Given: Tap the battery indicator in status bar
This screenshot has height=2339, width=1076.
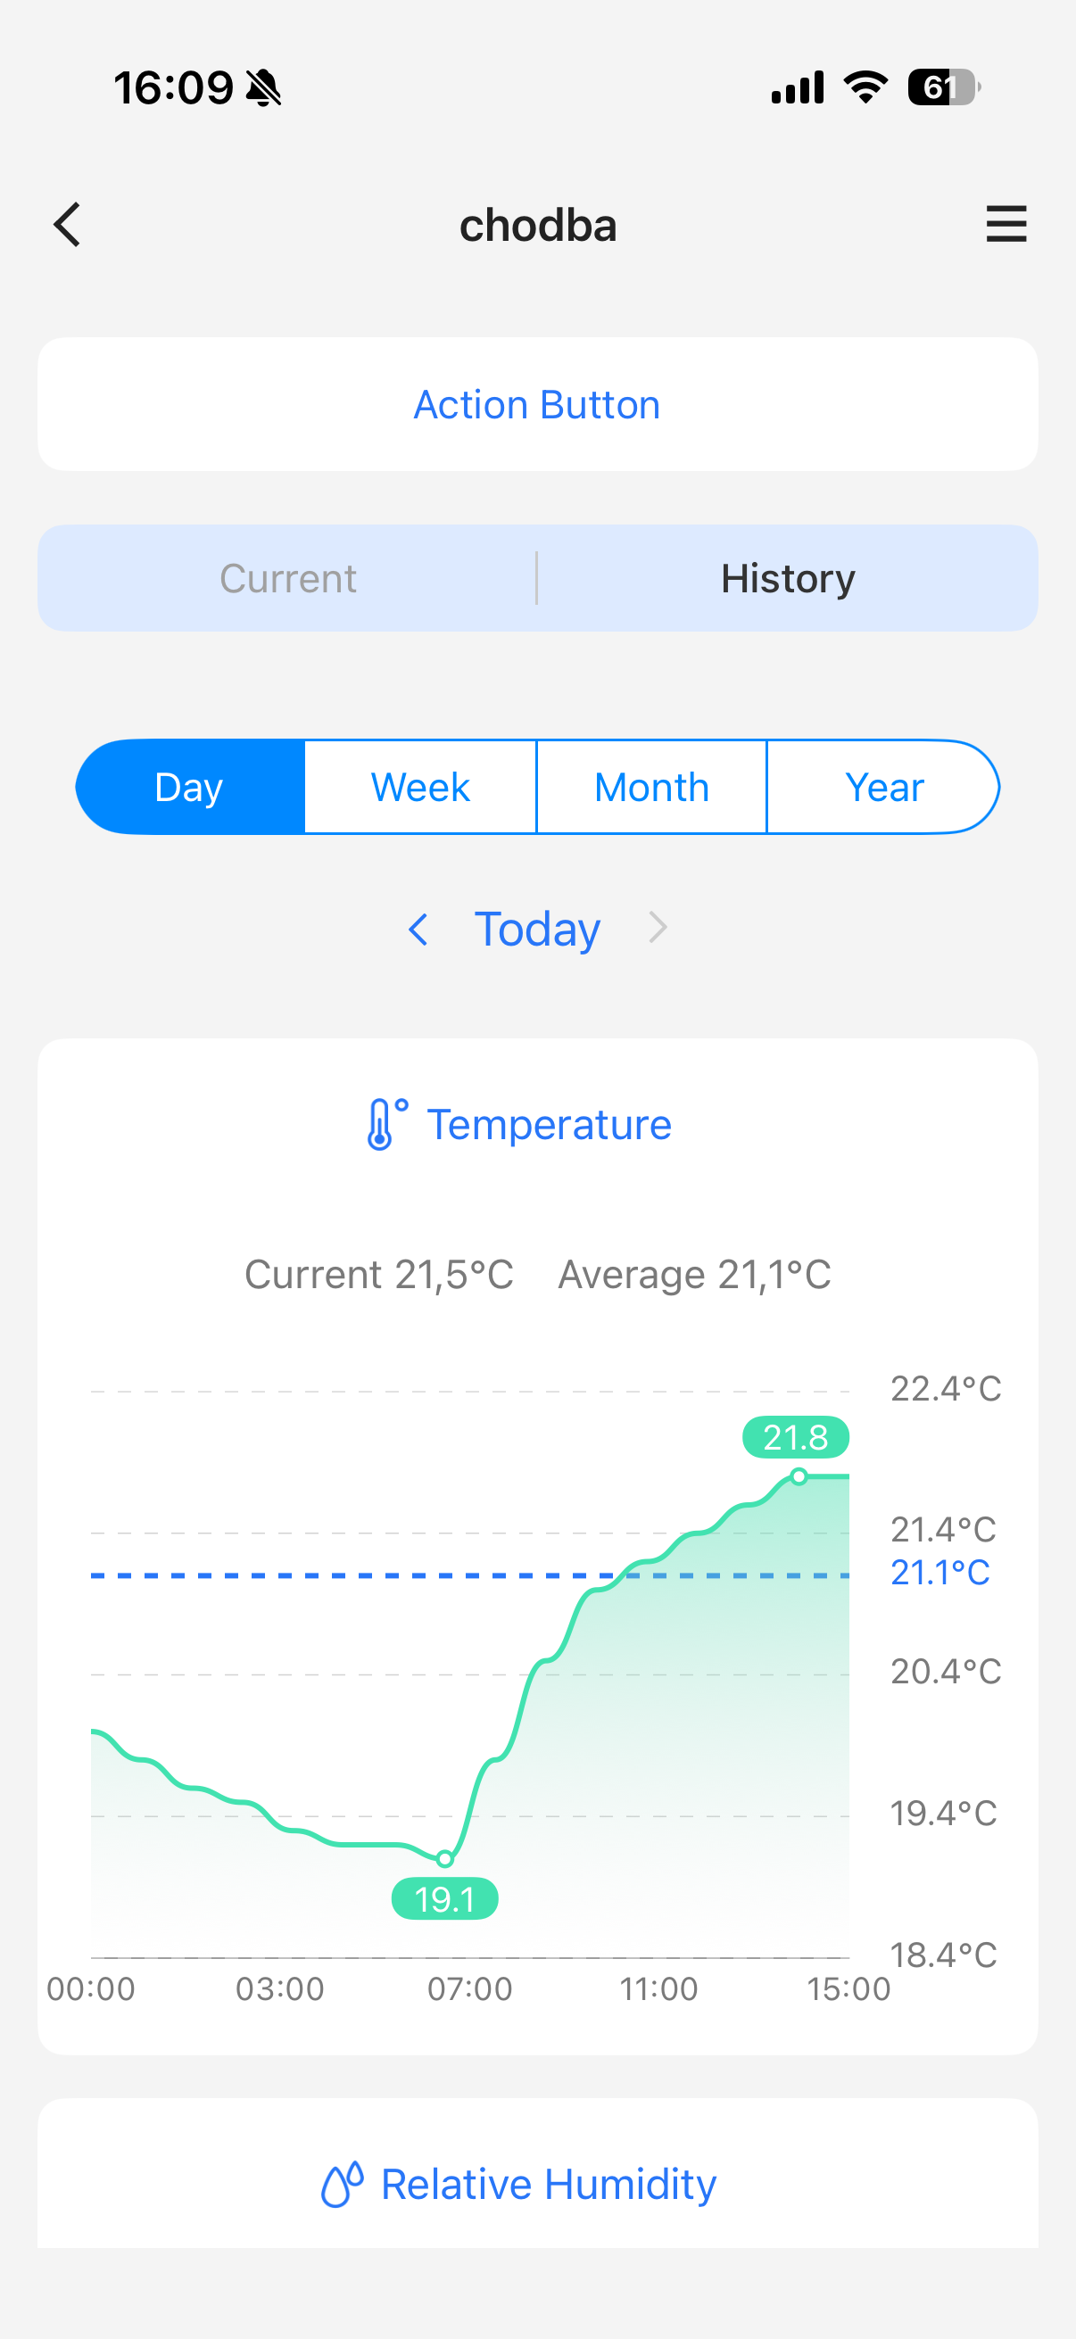Looking at the screenshot, I should (x=943, y=88).
